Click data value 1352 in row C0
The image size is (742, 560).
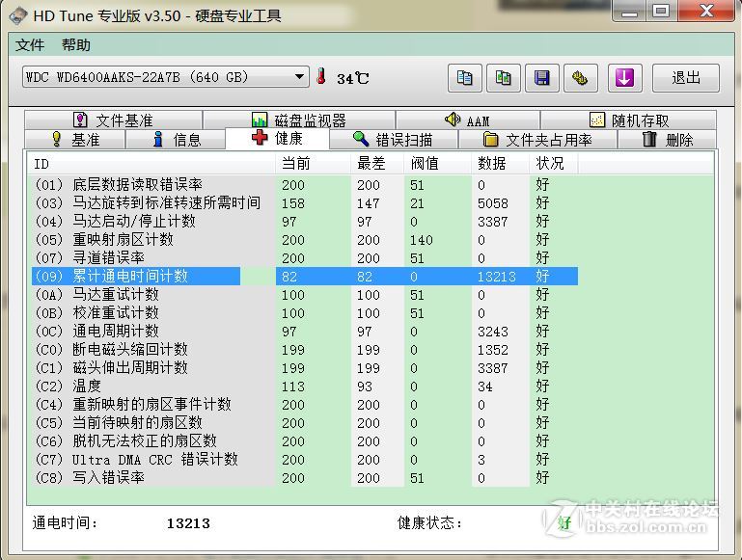(x=493, y=350)
